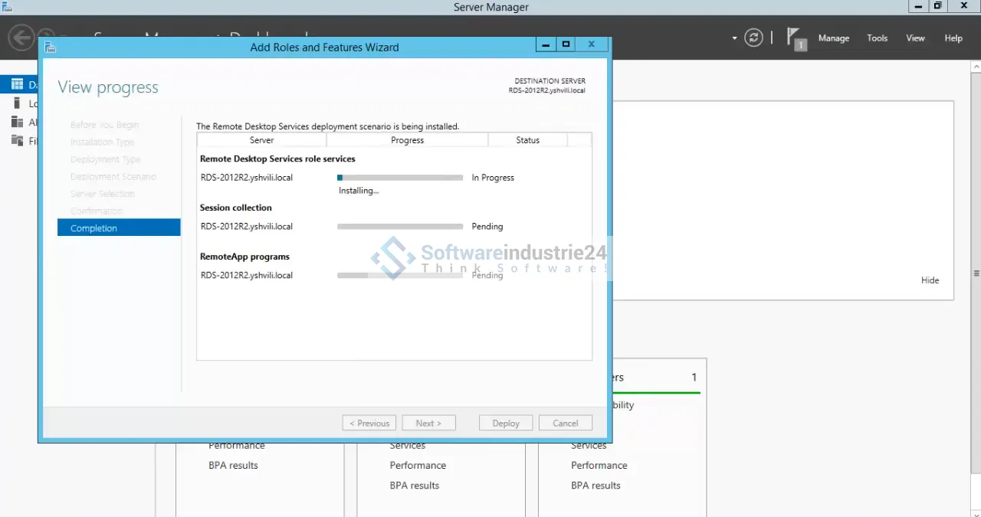981x517 pixels.
Task: Click the back navigation arrow in Server Manager
Action: pos(21,38)
